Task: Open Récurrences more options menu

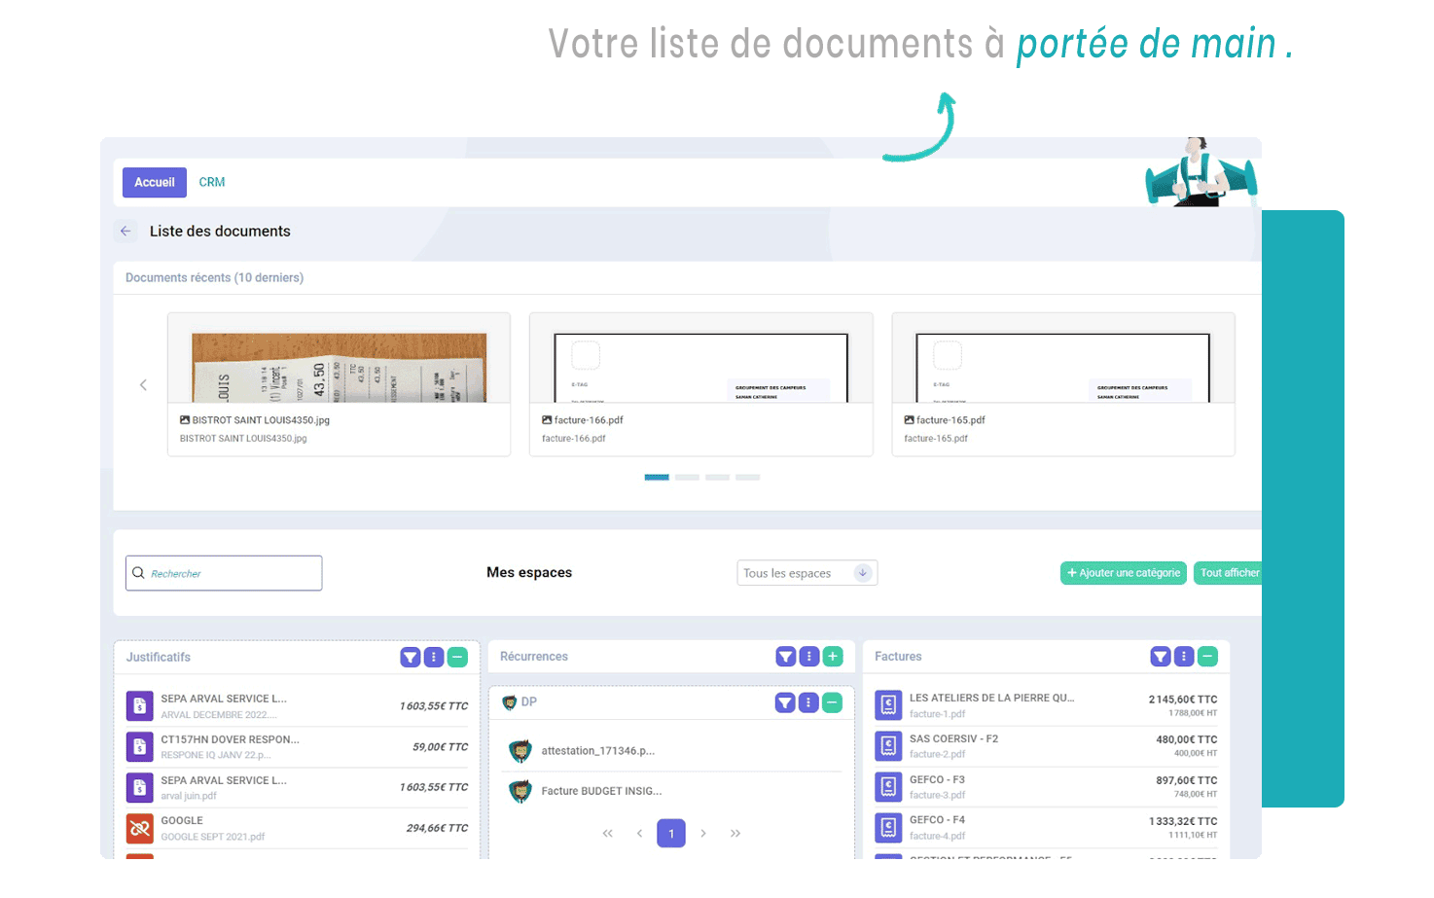Action: [x=808, y=657]
